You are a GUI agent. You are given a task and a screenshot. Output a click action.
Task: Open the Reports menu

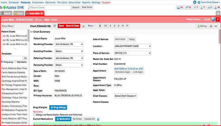(86, 3)
